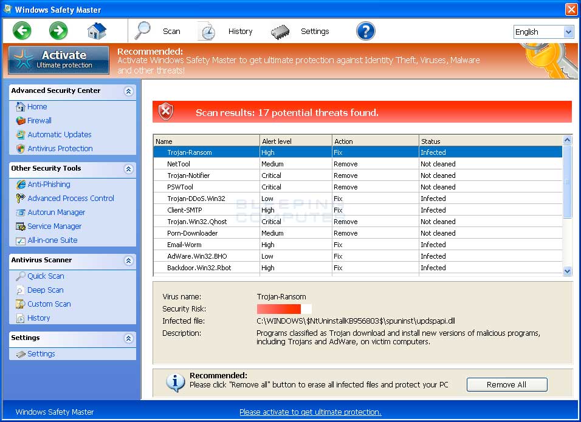Launch a Deep Scan
The width and height of the screenshot is (581, 422).
[44, 290]
